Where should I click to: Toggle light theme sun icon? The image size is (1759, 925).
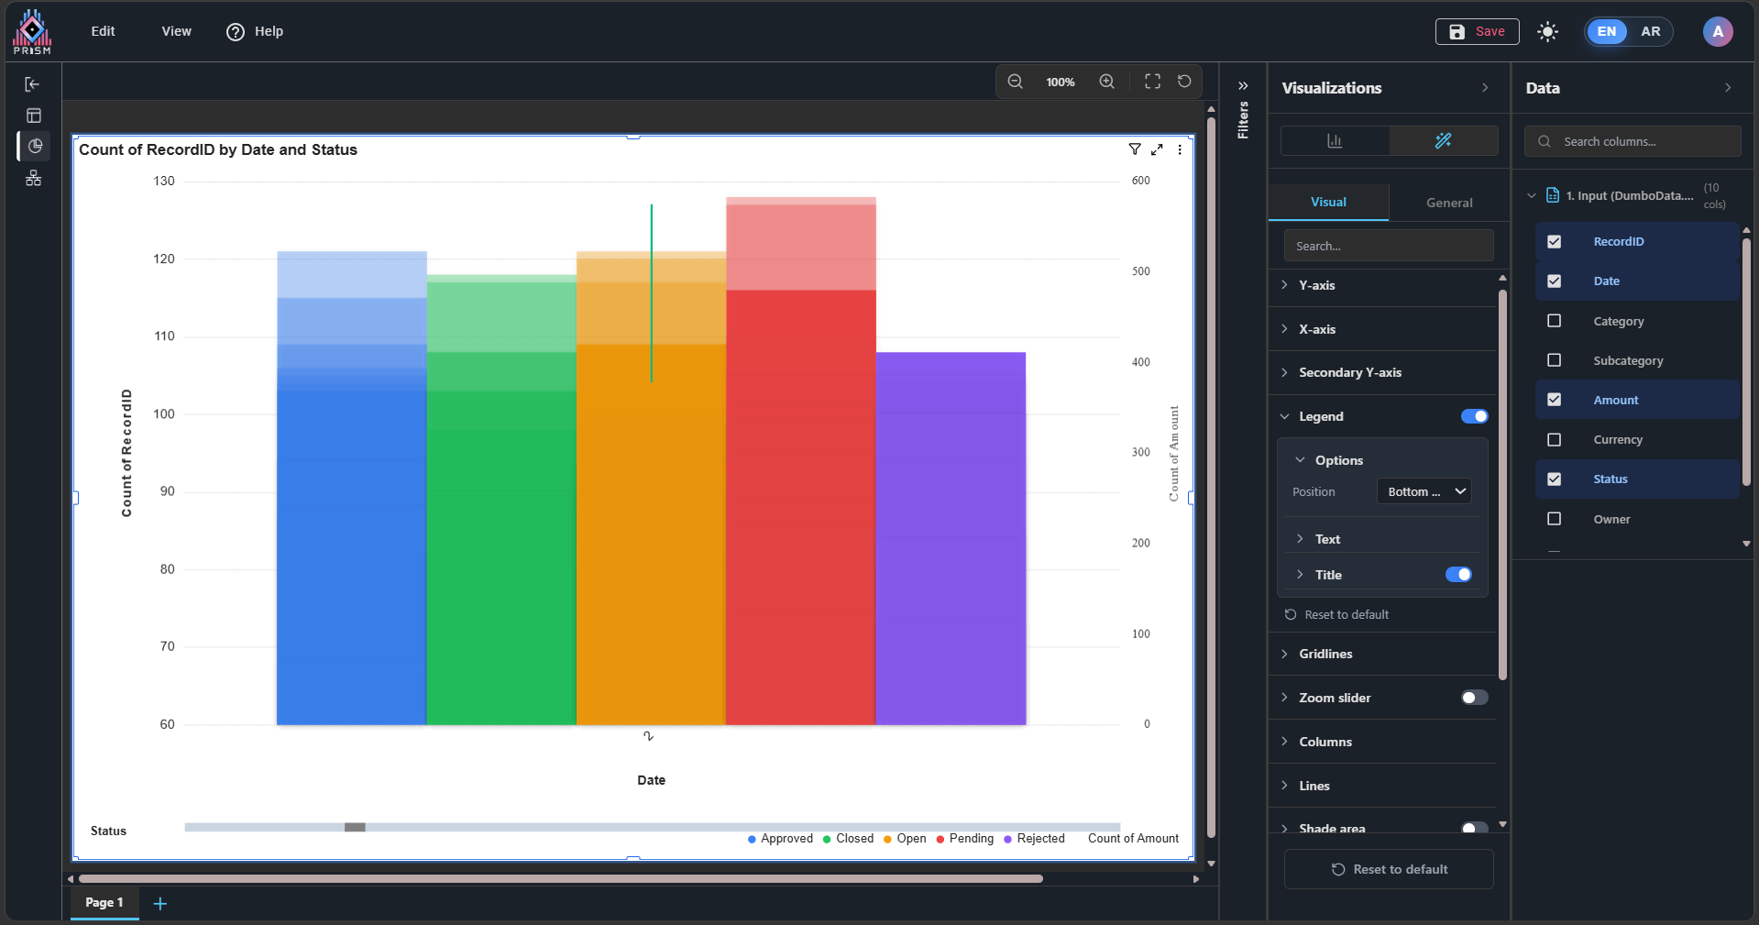[1547, 32]
